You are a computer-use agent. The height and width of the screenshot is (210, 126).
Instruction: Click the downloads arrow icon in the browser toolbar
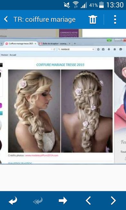pos(109,49)
